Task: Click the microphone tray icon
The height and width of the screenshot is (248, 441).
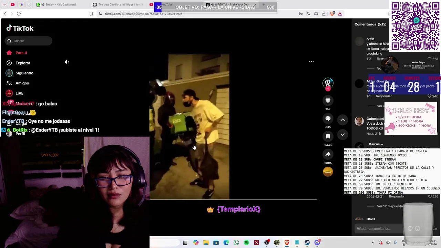Action: click(x=395, y=243)
